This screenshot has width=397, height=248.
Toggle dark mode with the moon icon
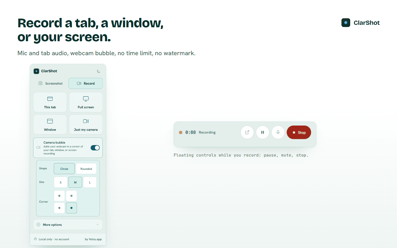point(99,71)
